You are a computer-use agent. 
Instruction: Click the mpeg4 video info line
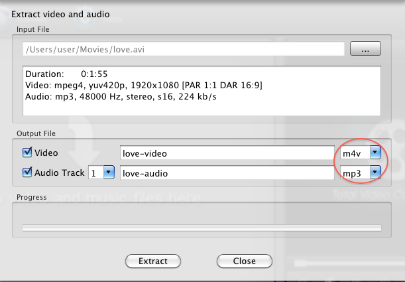point(133,85)
